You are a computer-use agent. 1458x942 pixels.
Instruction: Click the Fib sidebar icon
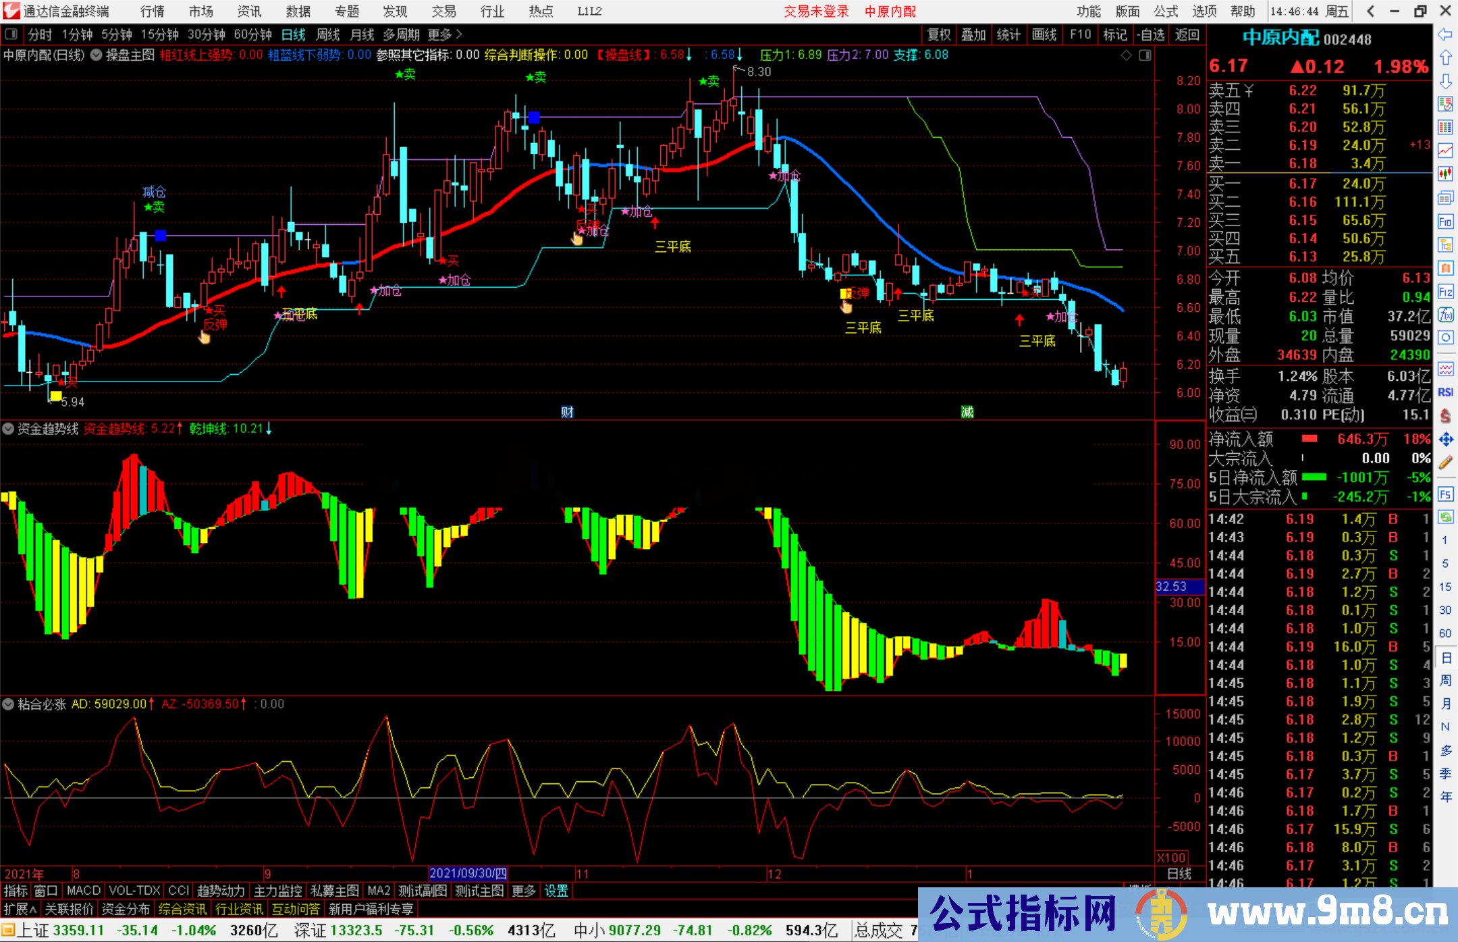[x=1445, y=292]
